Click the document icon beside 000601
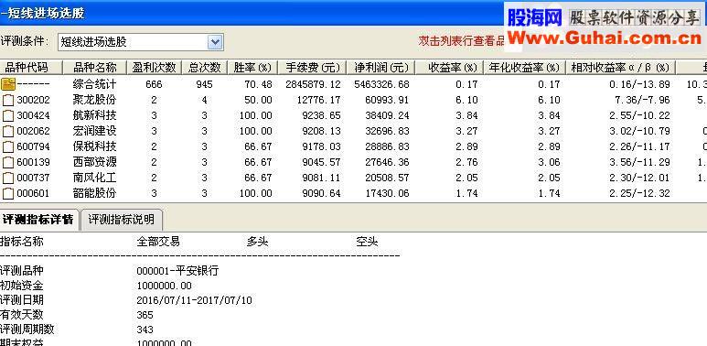 (8, 193)
